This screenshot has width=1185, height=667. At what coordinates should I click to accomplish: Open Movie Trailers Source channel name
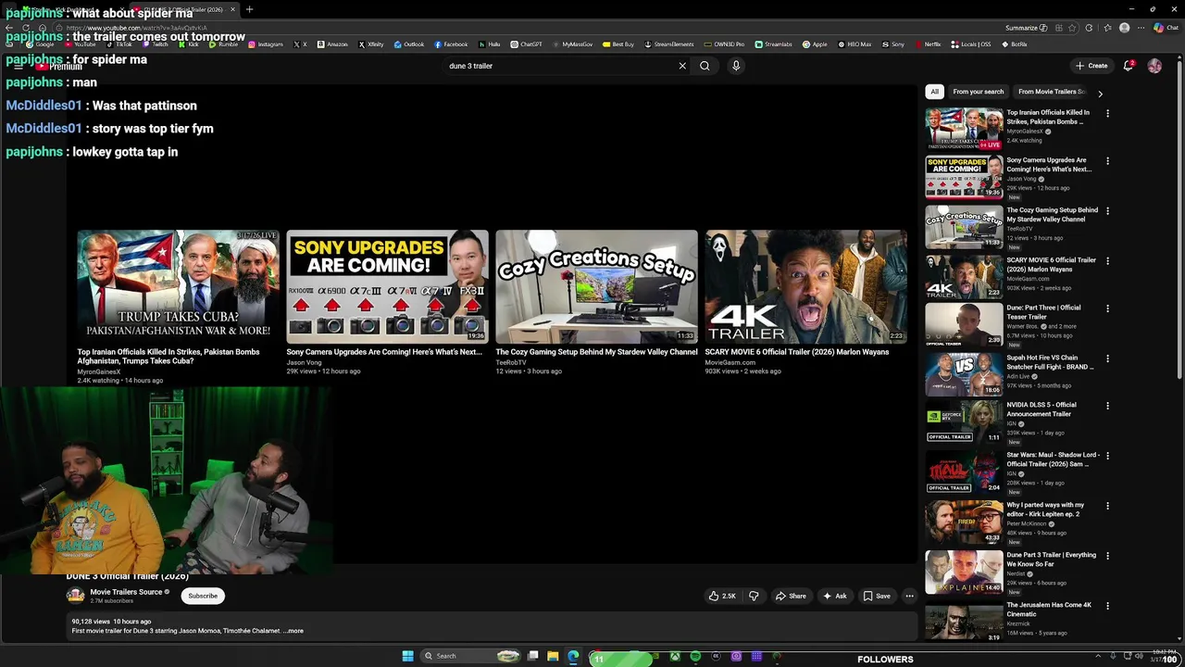pyautogui.click(x=126, y=592)
